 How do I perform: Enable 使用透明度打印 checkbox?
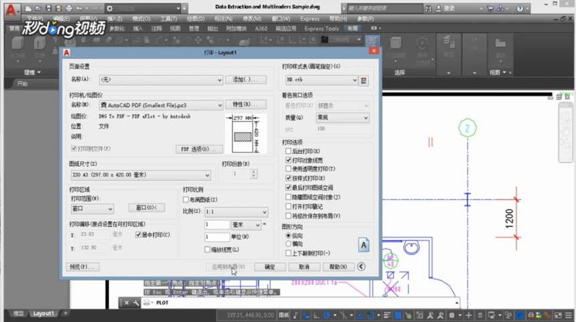pyautogui.click(x=289, y=169)
